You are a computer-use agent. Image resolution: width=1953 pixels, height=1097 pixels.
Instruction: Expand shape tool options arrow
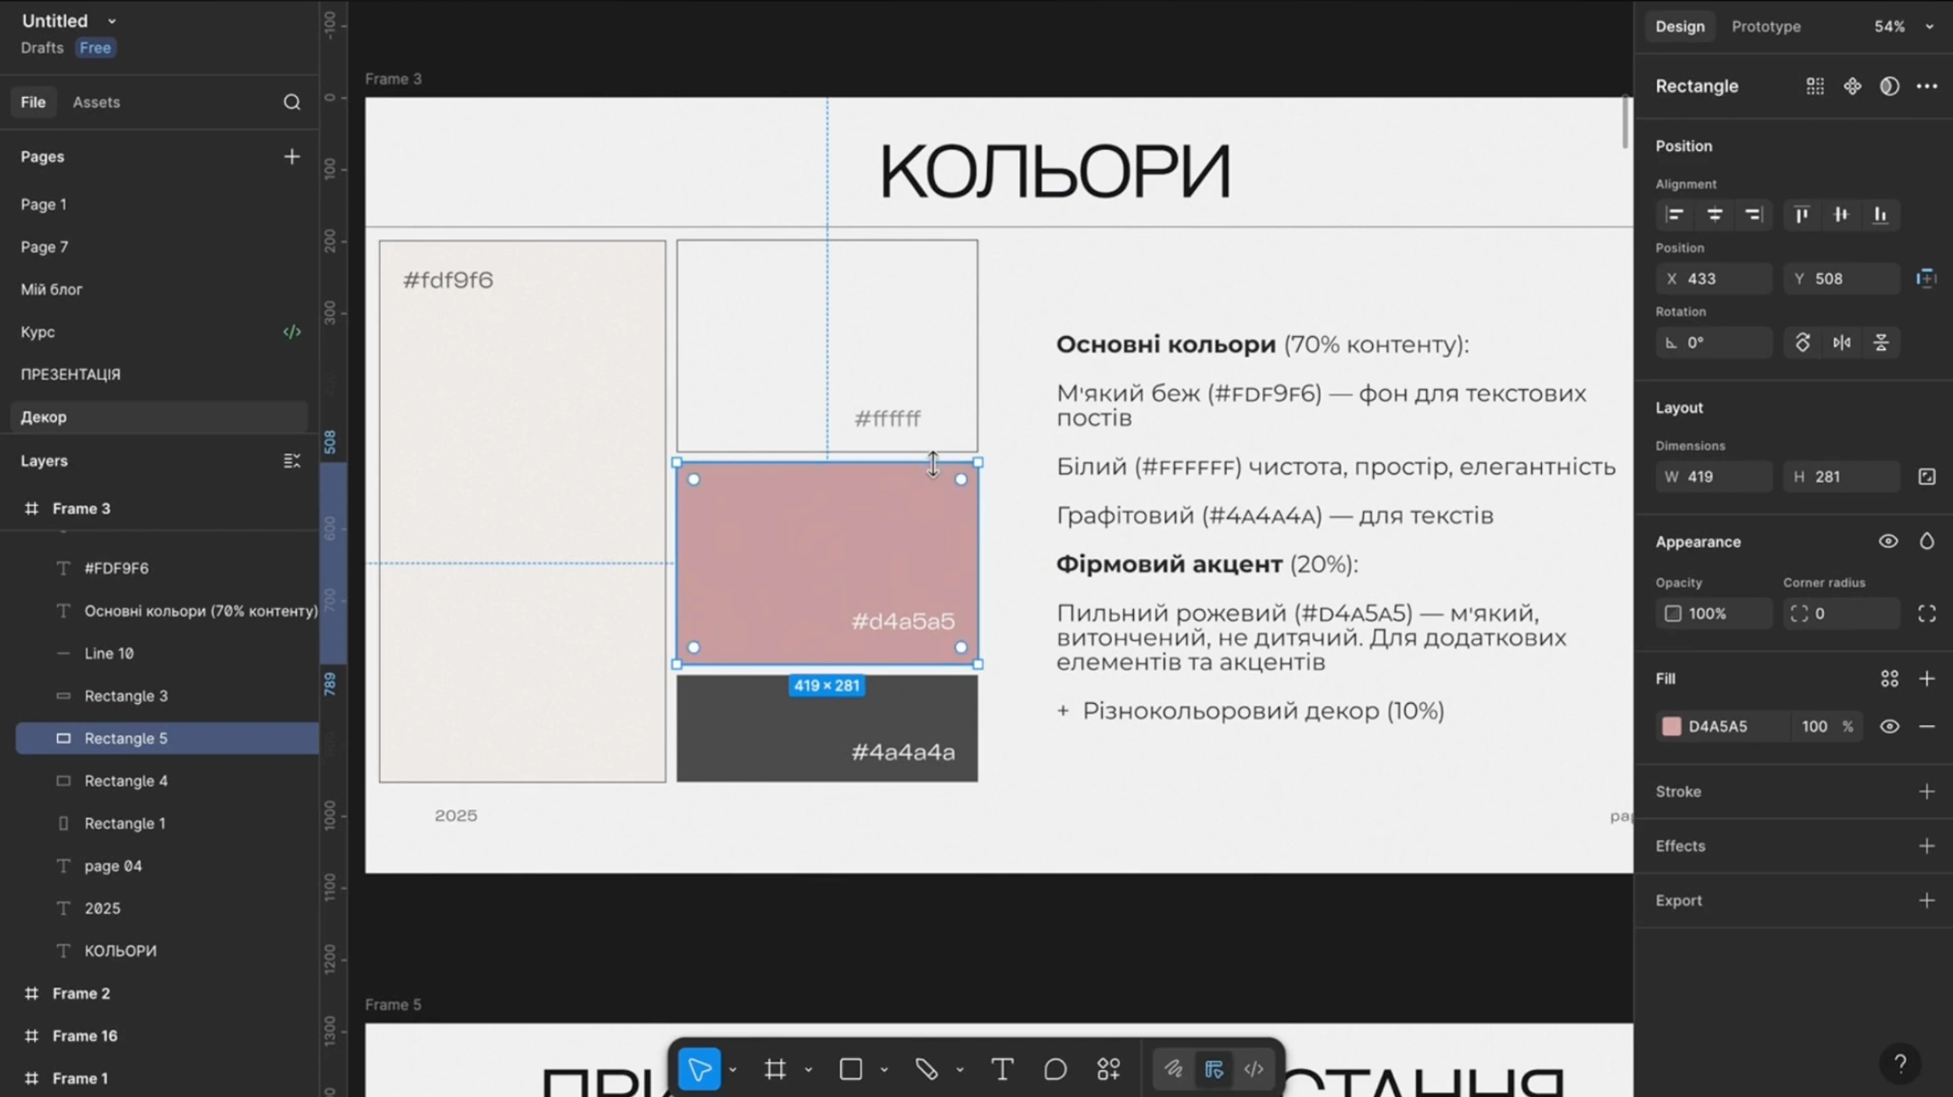[x=884, y=1070]
